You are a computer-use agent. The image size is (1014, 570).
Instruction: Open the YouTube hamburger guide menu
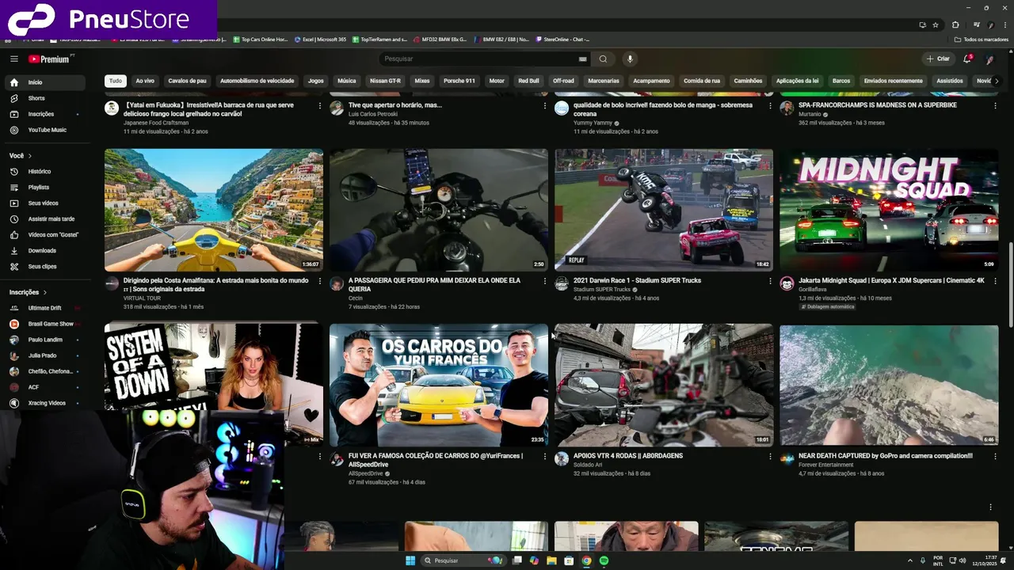13,59
